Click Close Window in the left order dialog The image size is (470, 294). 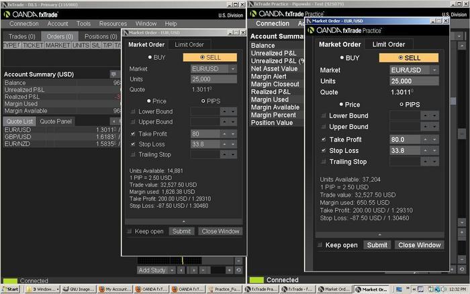[x=219, y=231]
